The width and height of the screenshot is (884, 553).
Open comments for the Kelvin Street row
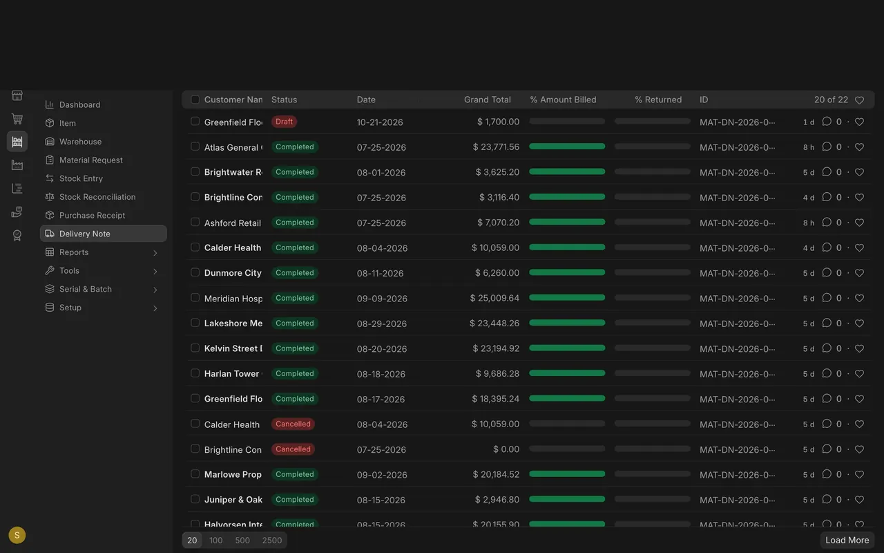point(827,348)
